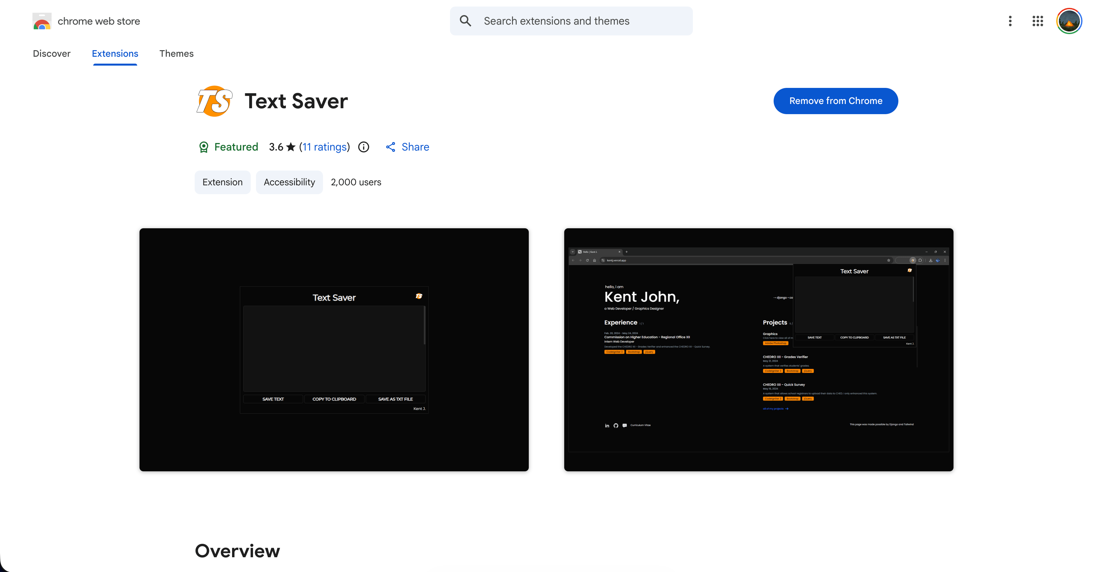
Task: Open the first Text Saver popup screenshot
Action: (334, 350)
